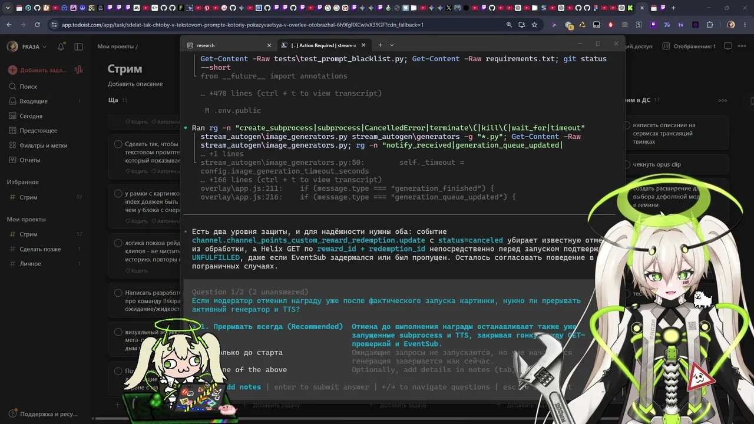Screen dimensions: 754x424
Task: Click the install app icon in address bar
Action: point(522,25)
